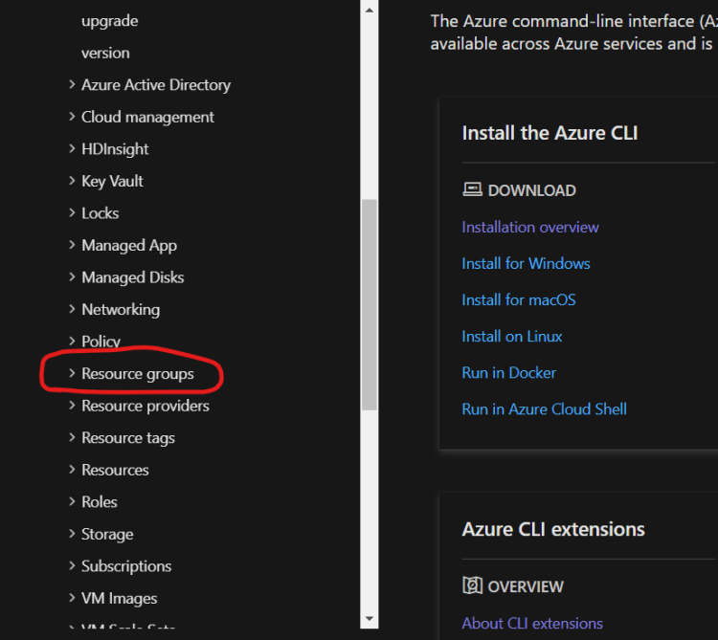
Task: Select Locks in sidebar
Action: (x=100, y=213)
